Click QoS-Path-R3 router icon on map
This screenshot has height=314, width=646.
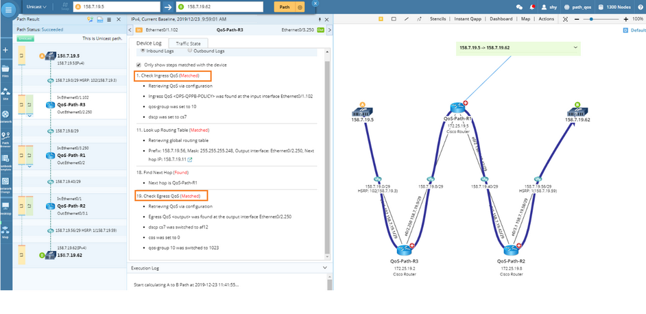pos(404,250)
